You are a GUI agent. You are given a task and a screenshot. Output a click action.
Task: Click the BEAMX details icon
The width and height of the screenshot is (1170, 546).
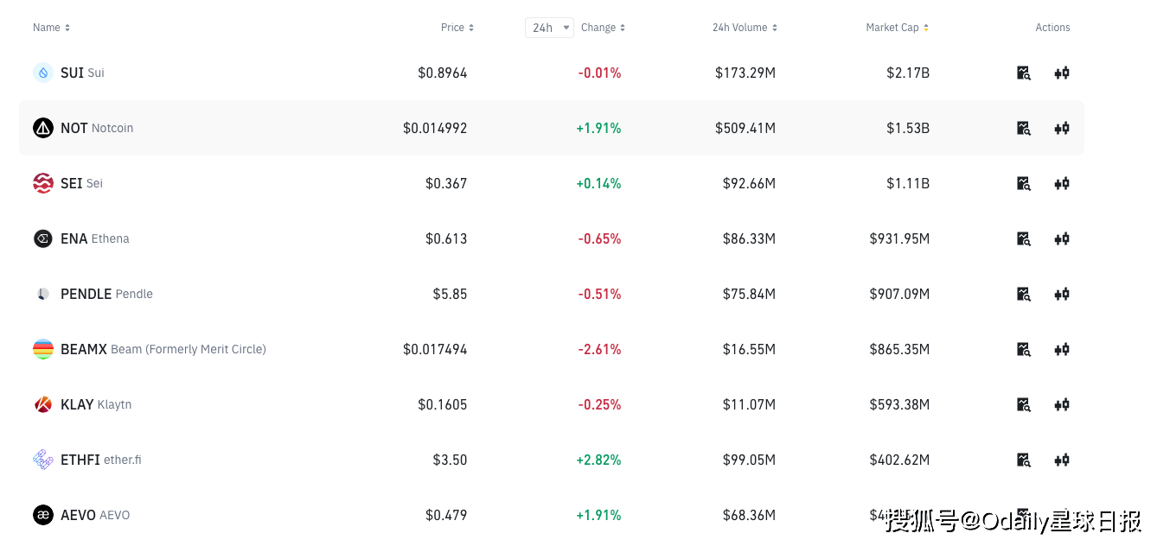[1023, 349]
